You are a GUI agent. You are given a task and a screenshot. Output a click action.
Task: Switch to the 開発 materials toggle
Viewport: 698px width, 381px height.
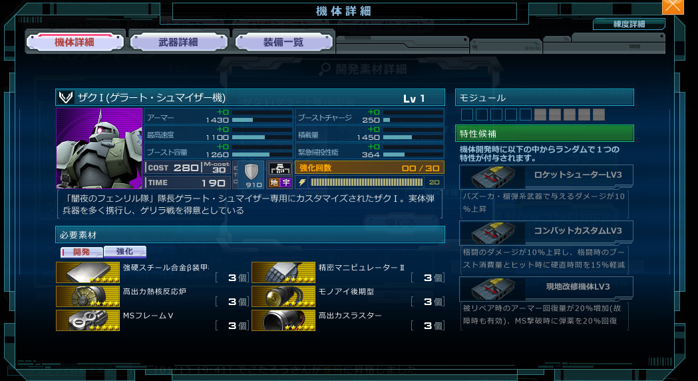tap(81, 252)
